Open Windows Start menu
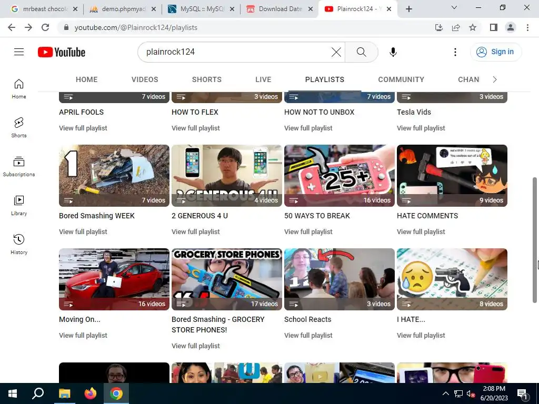 pyautogui.click(x=13, y=393)
